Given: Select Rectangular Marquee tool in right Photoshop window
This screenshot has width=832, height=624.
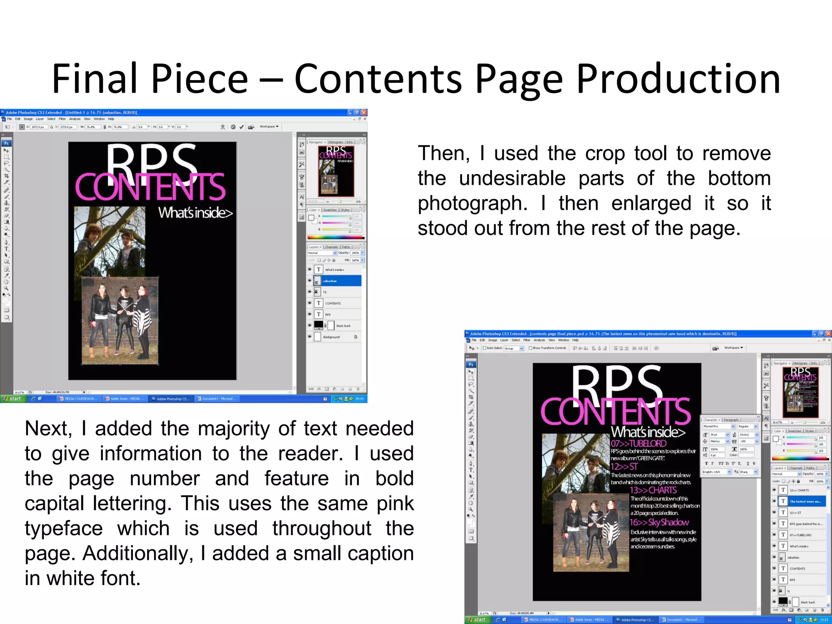Looking at the screenshot, I should (471, 378).
